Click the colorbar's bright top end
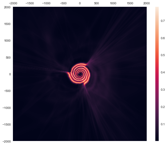The width and height of the screenshot is (167, 145). [157, 8]
